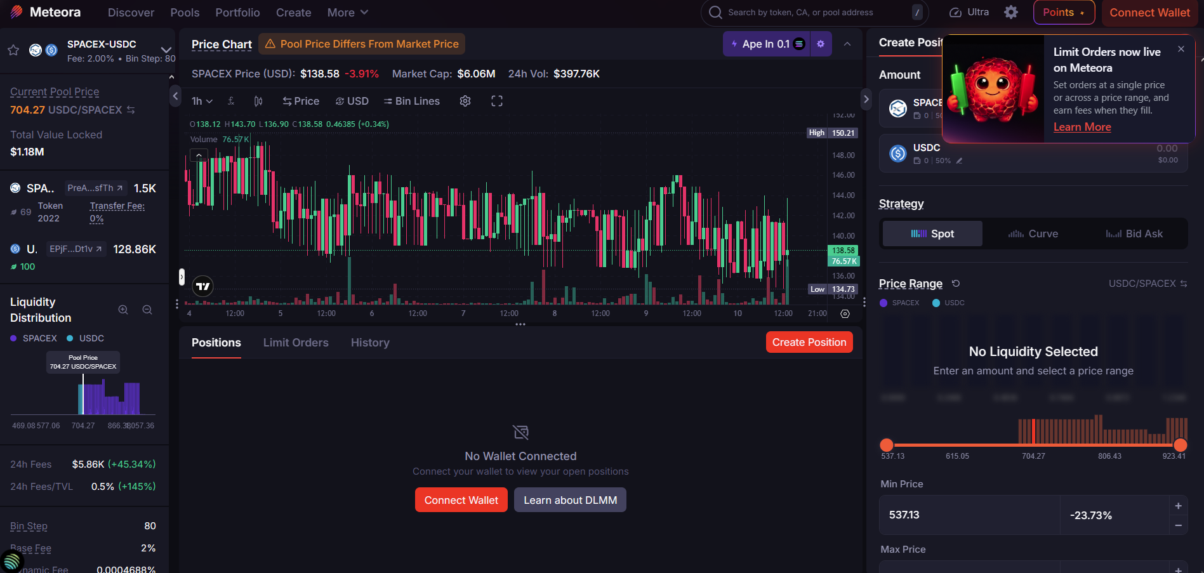Open Discover page
The image size is (1204, 573).
pyautogui.click(x=131, y=12)
